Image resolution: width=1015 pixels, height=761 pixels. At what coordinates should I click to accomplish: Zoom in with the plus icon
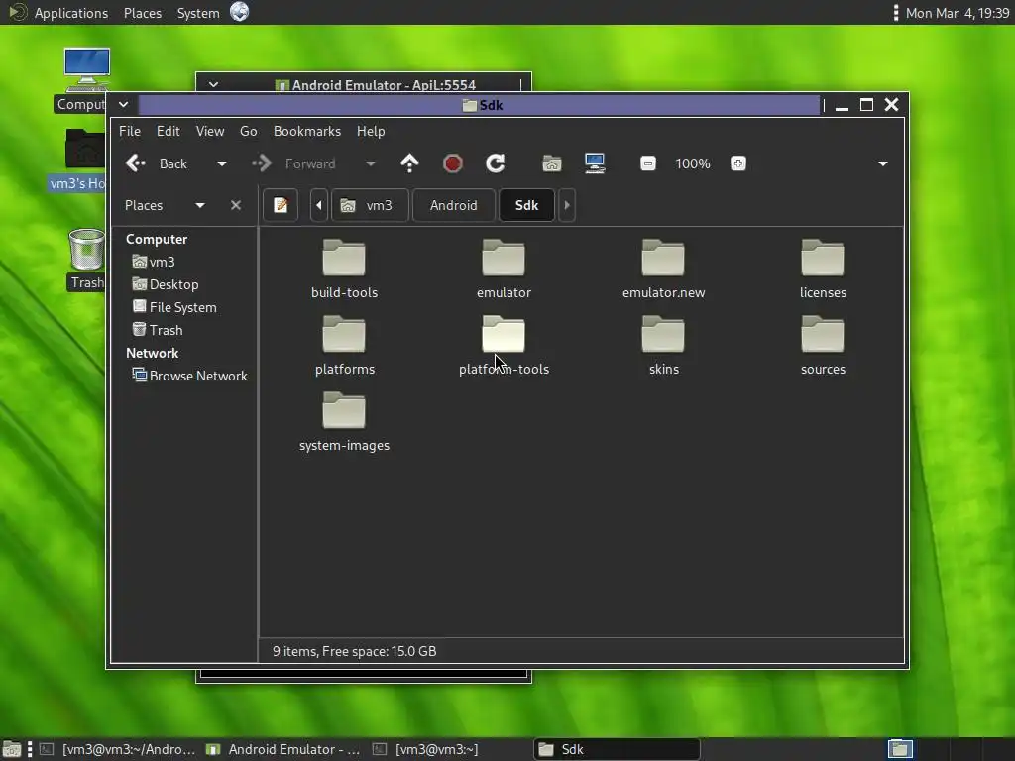pos(737,163)
